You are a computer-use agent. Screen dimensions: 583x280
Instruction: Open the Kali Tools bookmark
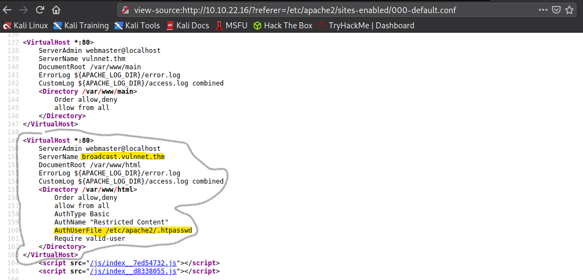[x=137, y=26]
